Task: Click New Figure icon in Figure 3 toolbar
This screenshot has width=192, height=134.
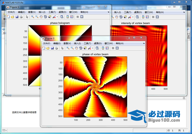Action: (44, 48)
